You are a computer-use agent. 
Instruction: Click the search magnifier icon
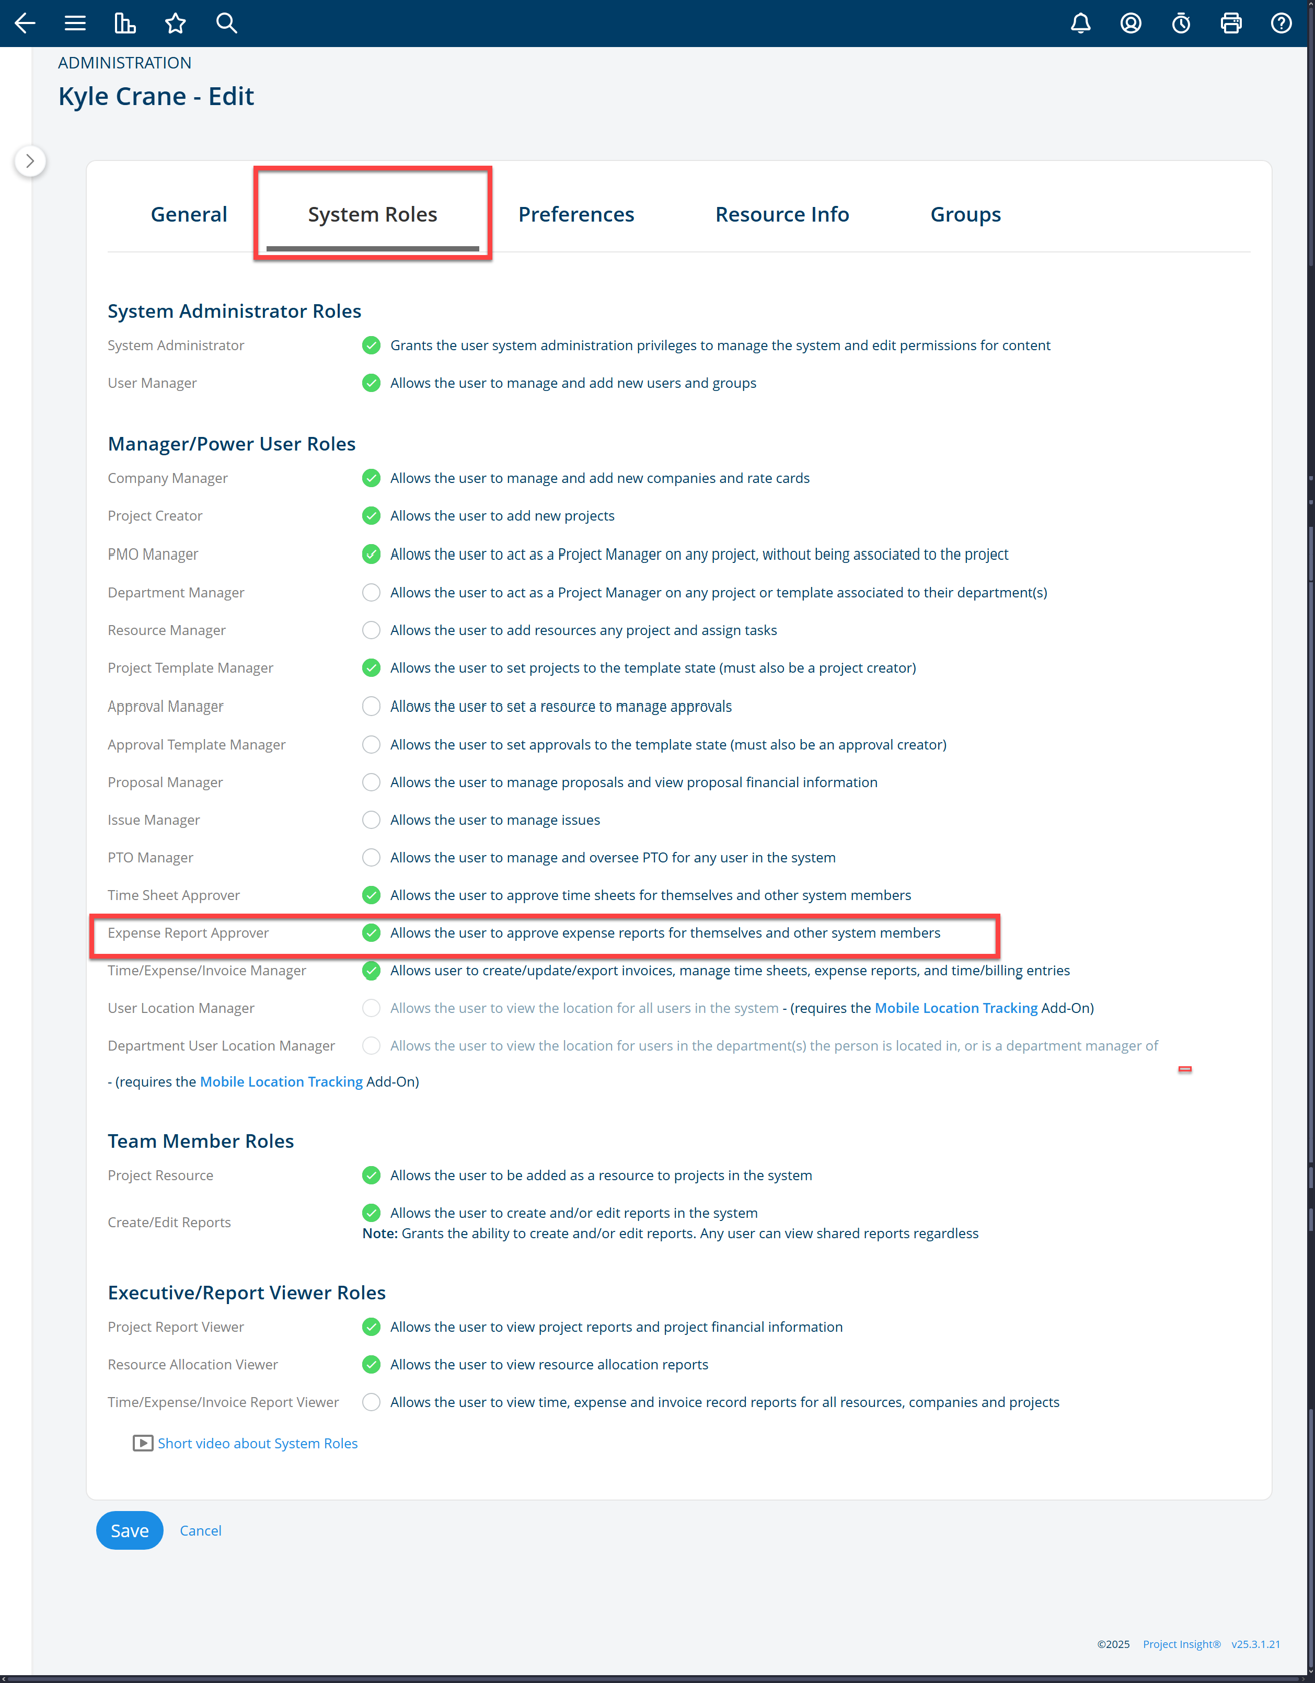[226, 23]
